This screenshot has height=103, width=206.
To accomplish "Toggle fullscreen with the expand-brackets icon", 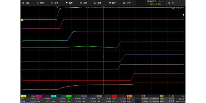I will 178,8.
